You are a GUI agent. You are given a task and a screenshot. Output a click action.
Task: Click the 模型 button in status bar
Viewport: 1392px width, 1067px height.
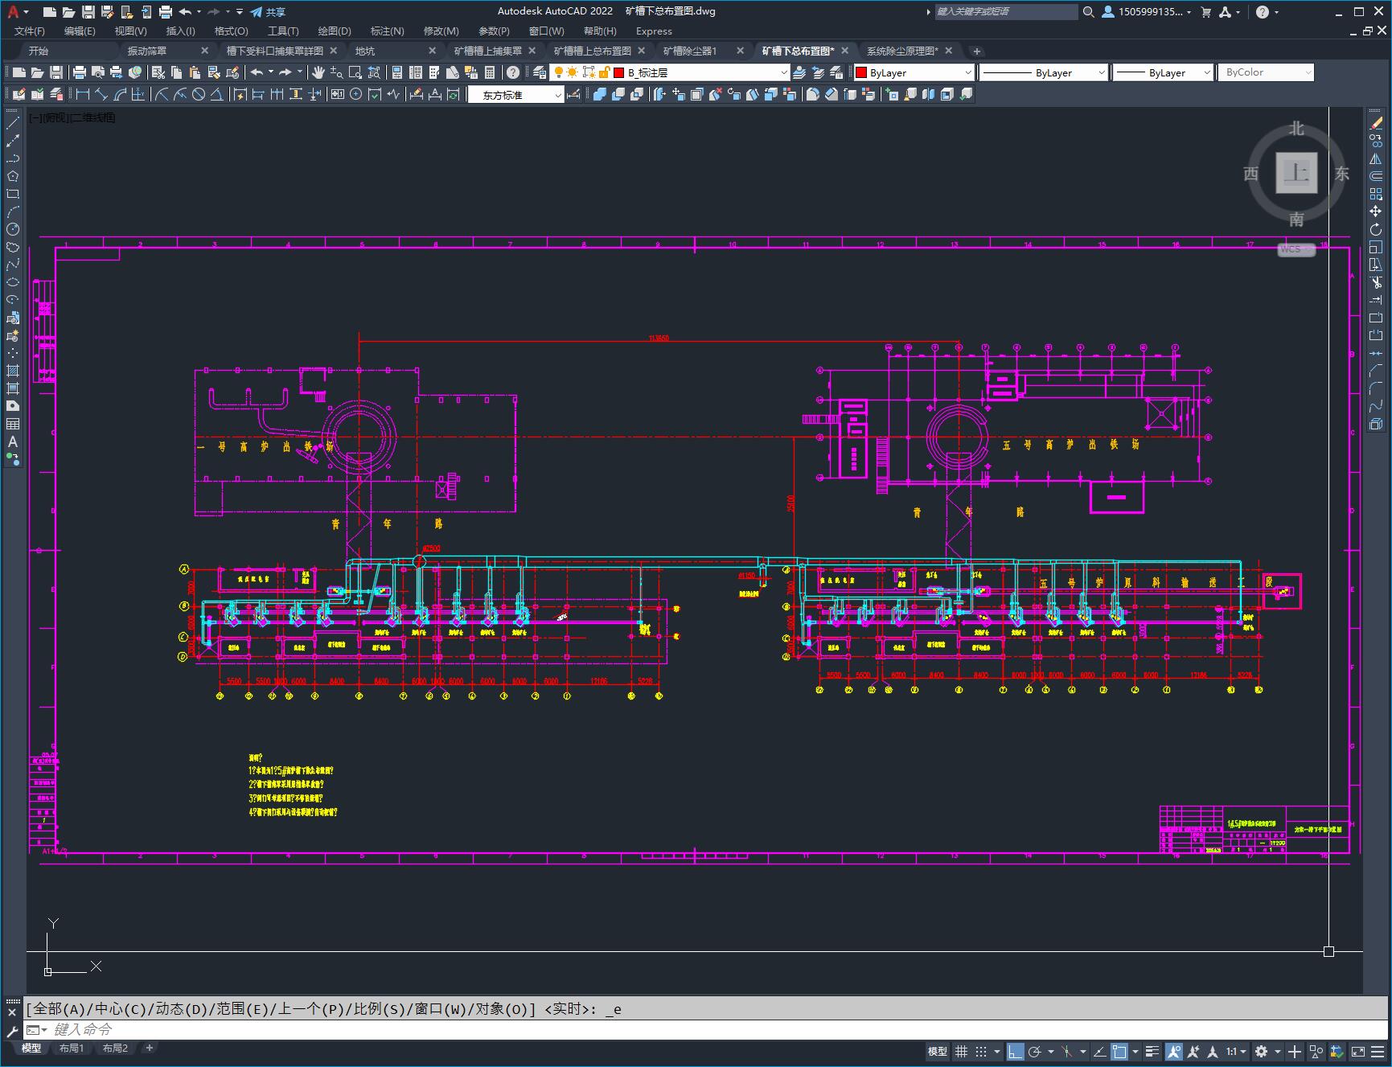[938, 1051]
